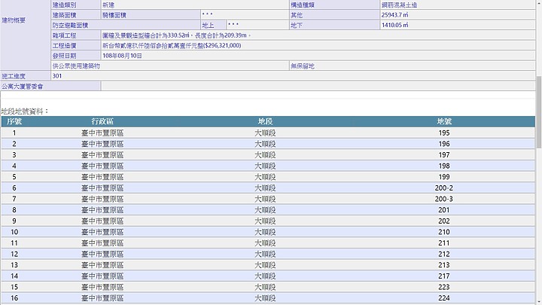Select the '地段' column header
The width and height of the screenshot is (542, 305).
(x=265, y=121)
